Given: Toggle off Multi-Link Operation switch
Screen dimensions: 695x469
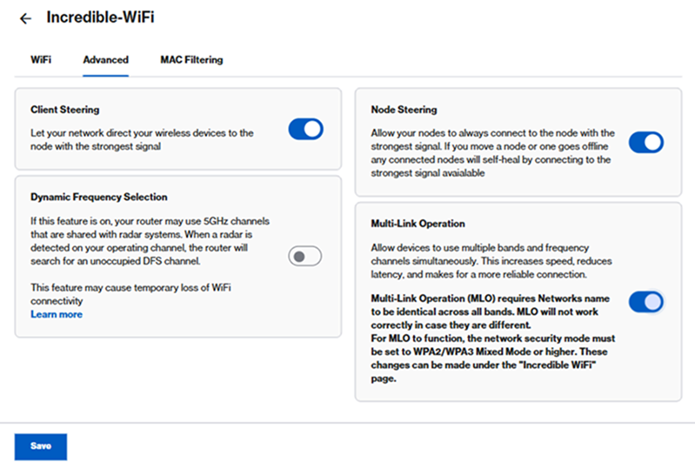Looking at the screenshot, I should [645, 302].
